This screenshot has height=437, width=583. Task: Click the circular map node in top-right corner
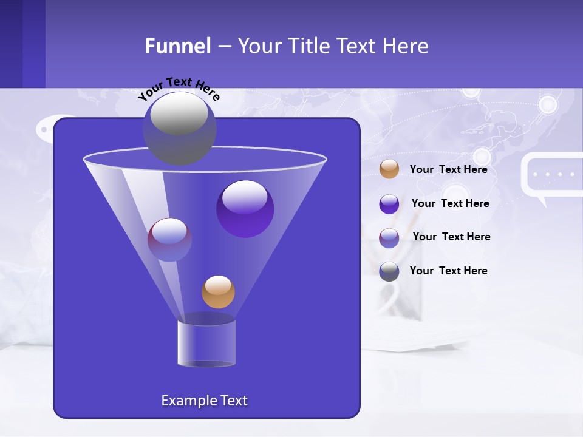click(548, 104)
